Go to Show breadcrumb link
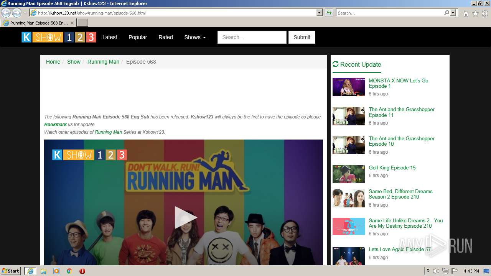The width and height of the screenshot is (491, 276). click(74, 62)
